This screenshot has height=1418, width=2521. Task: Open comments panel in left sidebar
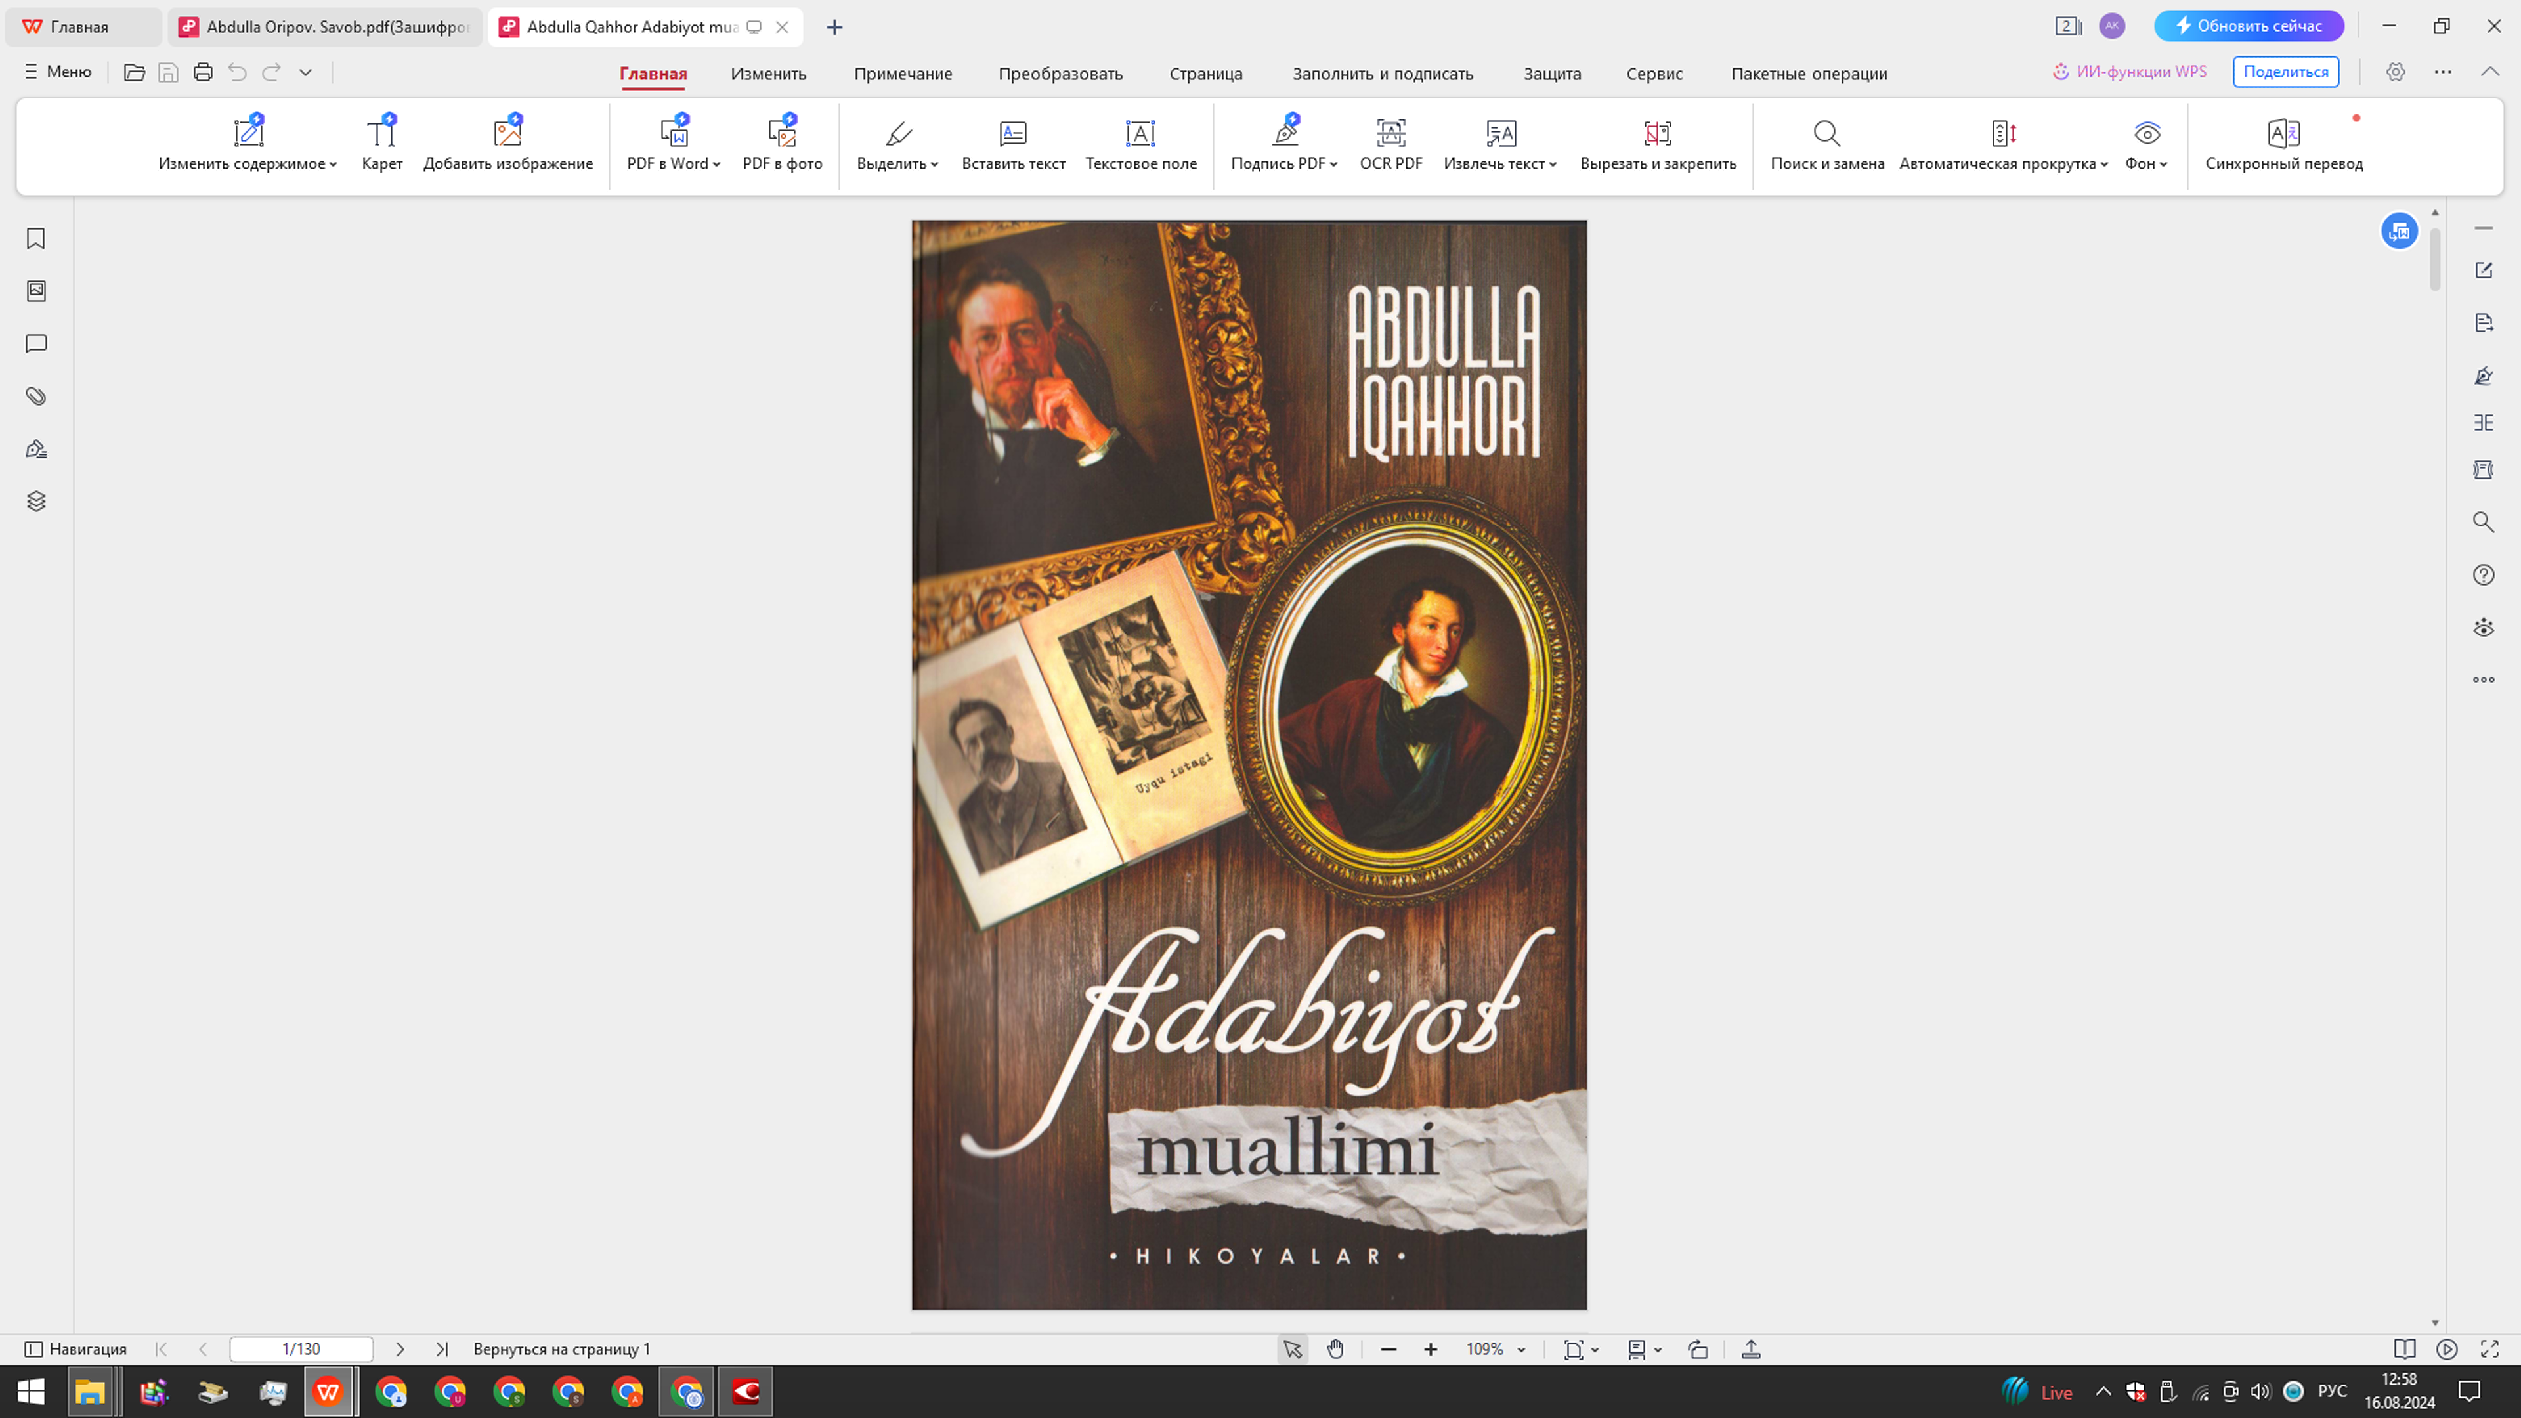click(36, 343)
